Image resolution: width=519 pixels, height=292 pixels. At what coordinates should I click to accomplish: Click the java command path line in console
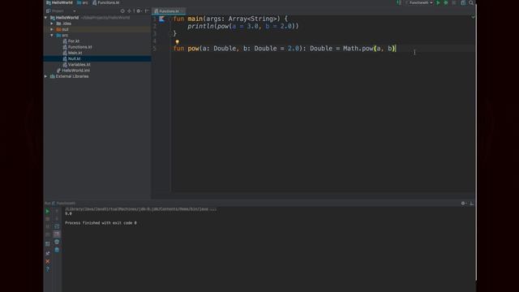140,209
